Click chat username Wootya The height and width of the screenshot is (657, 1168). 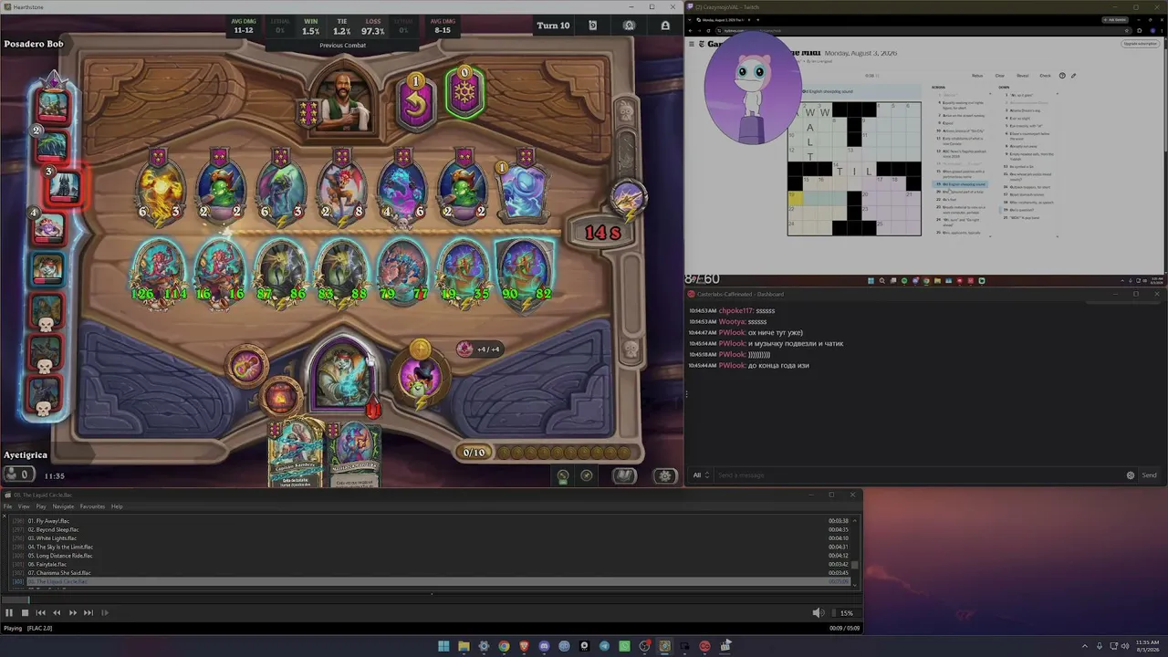click(731, 322)
